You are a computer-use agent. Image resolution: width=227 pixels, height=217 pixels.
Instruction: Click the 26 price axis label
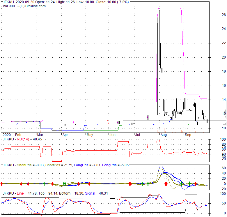[x=224, y=15]
